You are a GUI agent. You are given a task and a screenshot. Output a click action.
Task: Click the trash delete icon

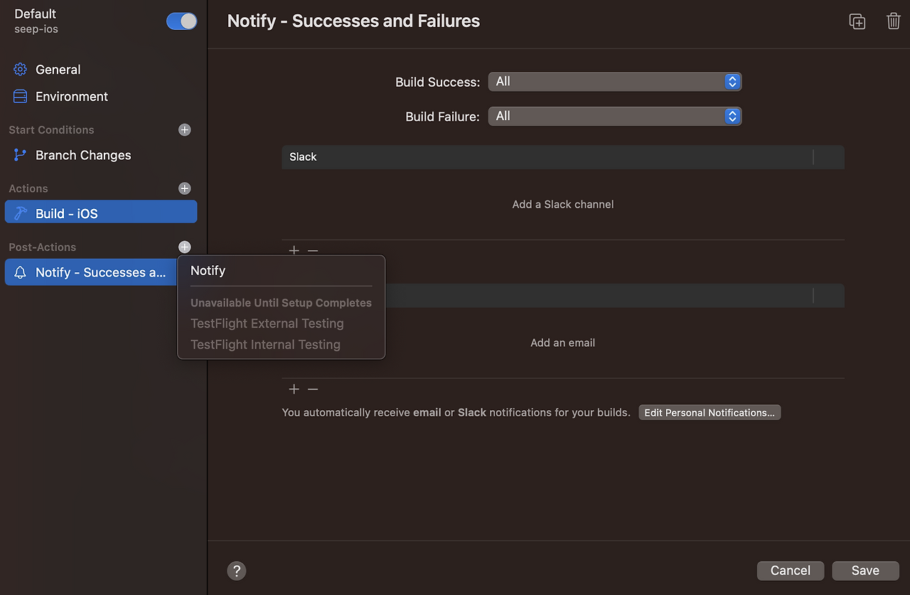pos(894,21)
